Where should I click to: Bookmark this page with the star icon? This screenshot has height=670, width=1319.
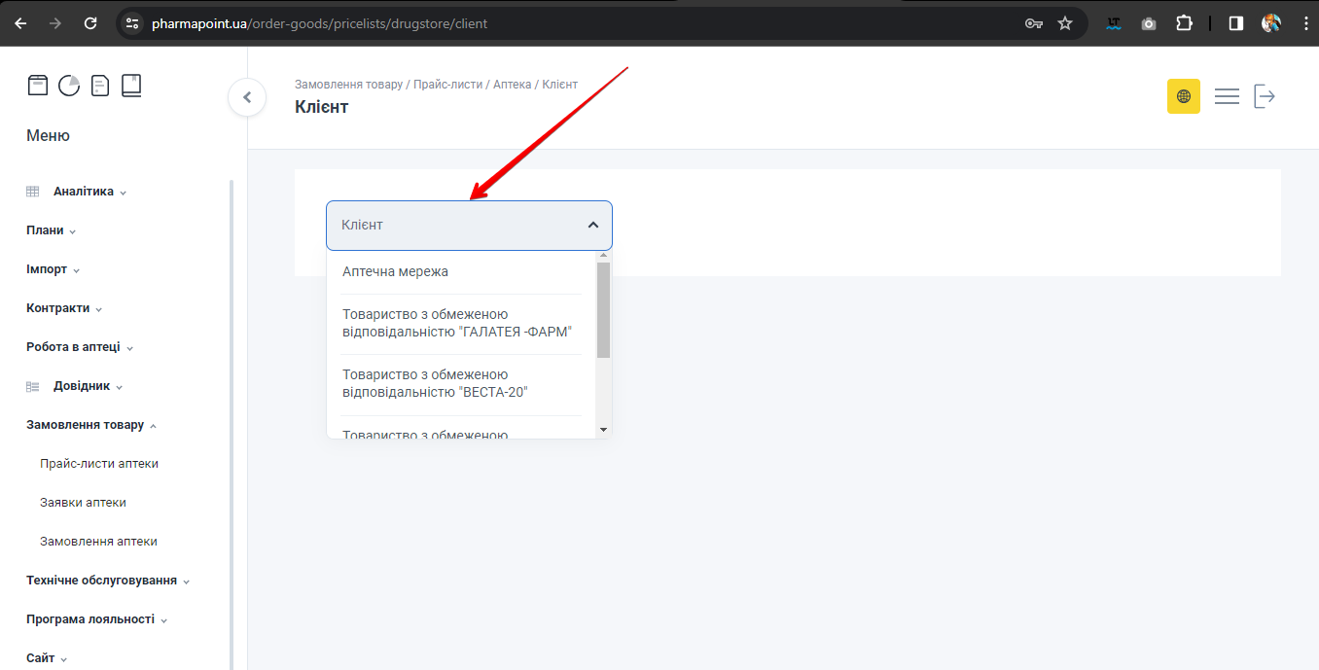(x=1065, y=23)
